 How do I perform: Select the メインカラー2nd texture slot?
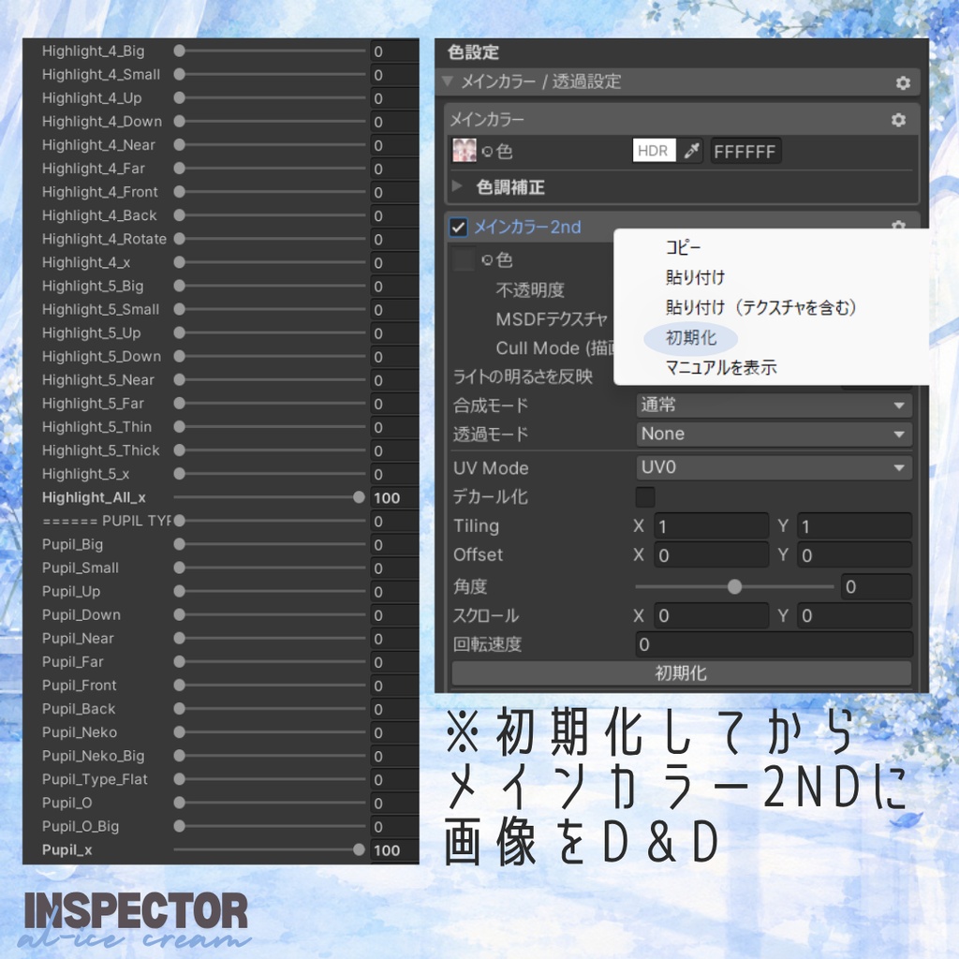coord(464,259)
